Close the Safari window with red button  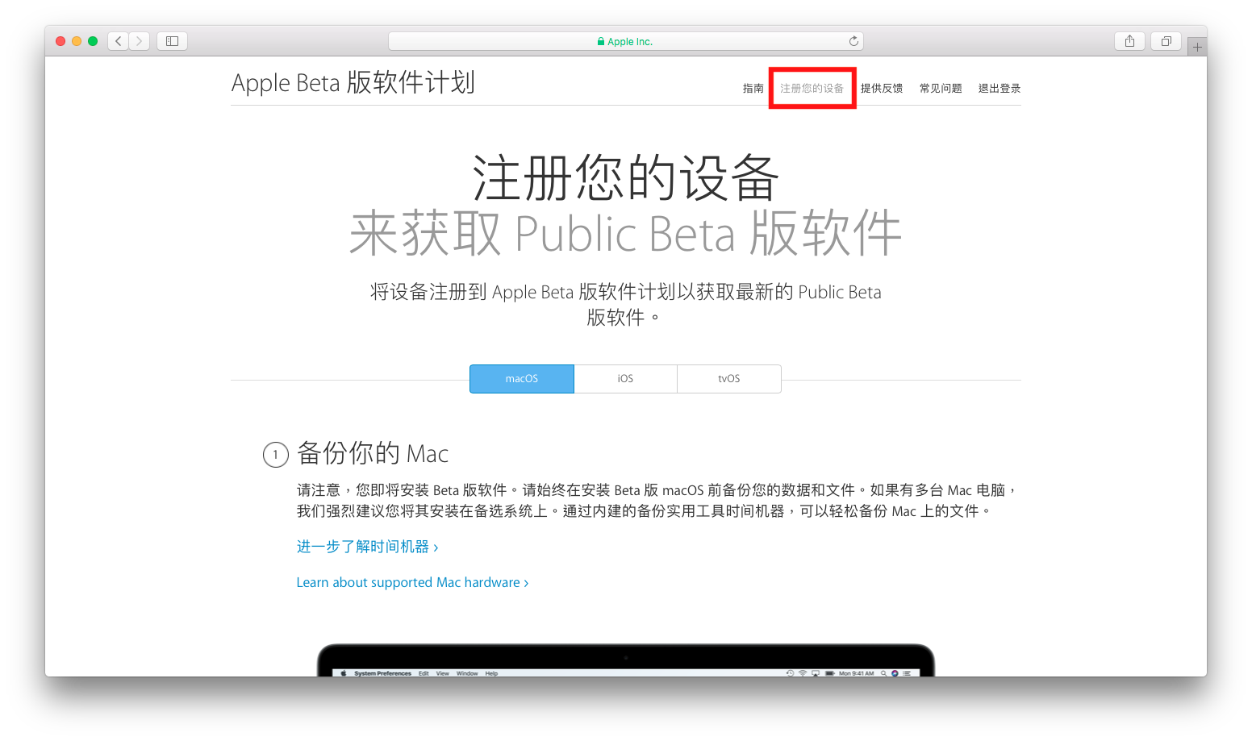[x=61, y=41]
